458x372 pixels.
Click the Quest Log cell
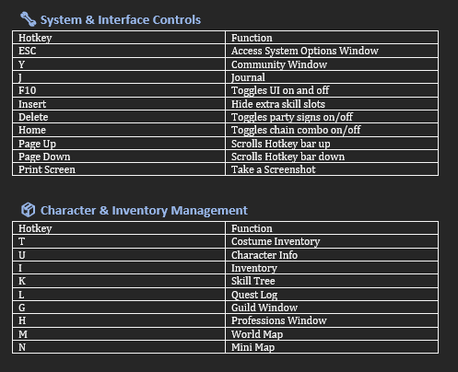[332, 295]
